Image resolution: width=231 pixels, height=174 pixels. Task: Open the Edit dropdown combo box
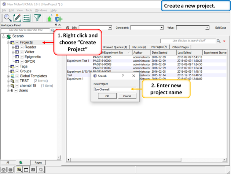pyautogui.click(x=95, y=28)
